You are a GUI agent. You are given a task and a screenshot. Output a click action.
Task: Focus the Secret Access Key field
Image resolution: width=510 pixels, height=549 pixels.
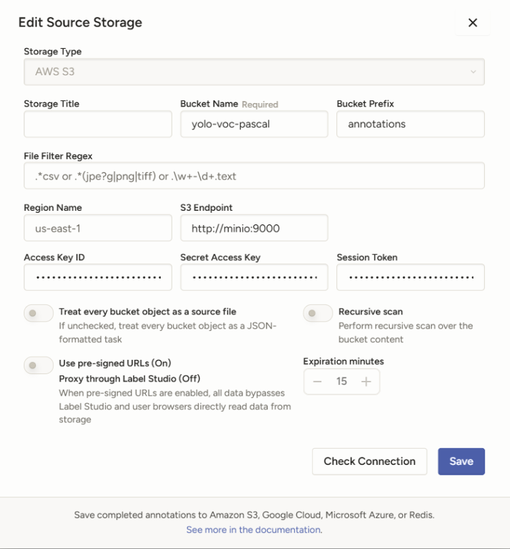tap(254, 277)
